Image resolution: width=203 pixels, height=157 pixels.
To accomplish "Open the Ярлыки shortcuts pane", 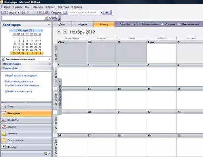I will [x=26, y=147].
